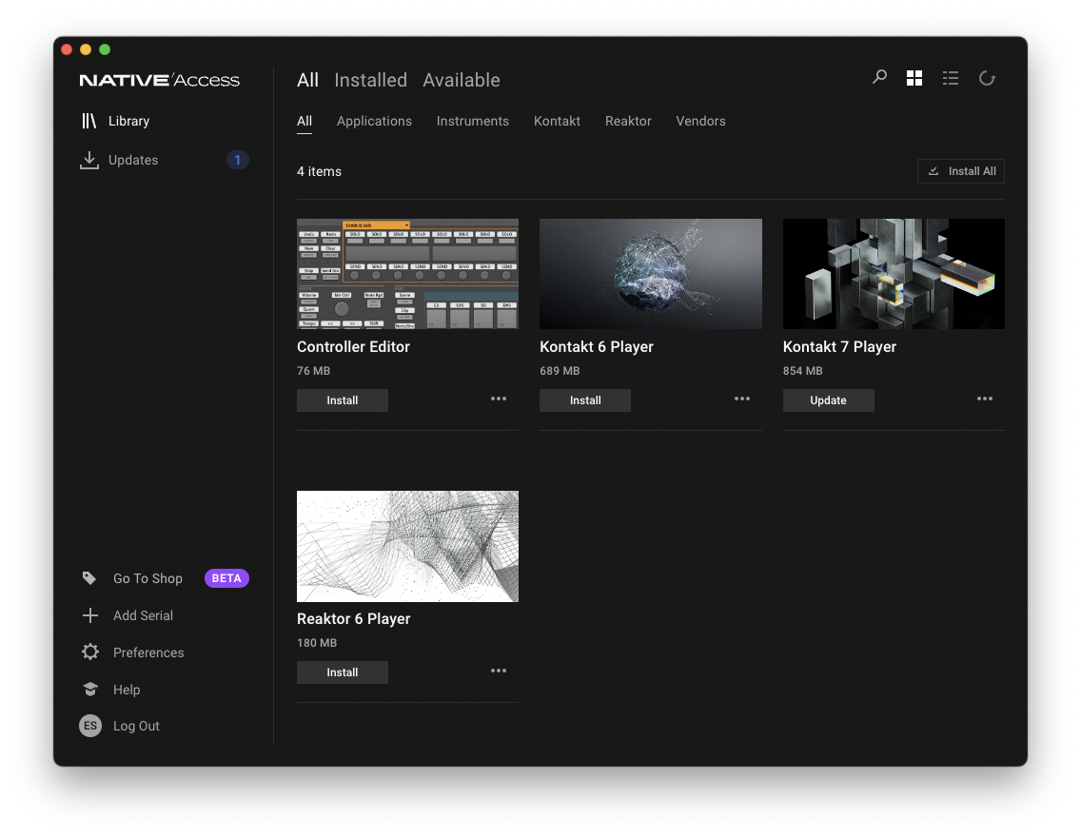This screenshot has width=1081, height=837.
Task: Show All products top tab
Action: [307, 80]
